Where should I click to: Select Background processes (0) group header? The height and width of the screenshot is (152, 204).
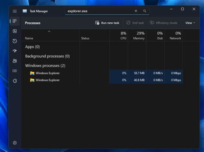tap(48, 56)
